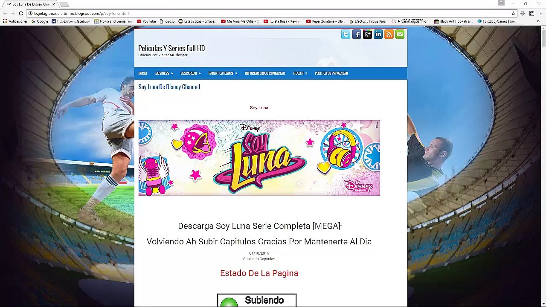Viewport: 546px width, 307px height.
Task: Open the Me Ama Me Odia bookmark
Action: tap(240, 21)
